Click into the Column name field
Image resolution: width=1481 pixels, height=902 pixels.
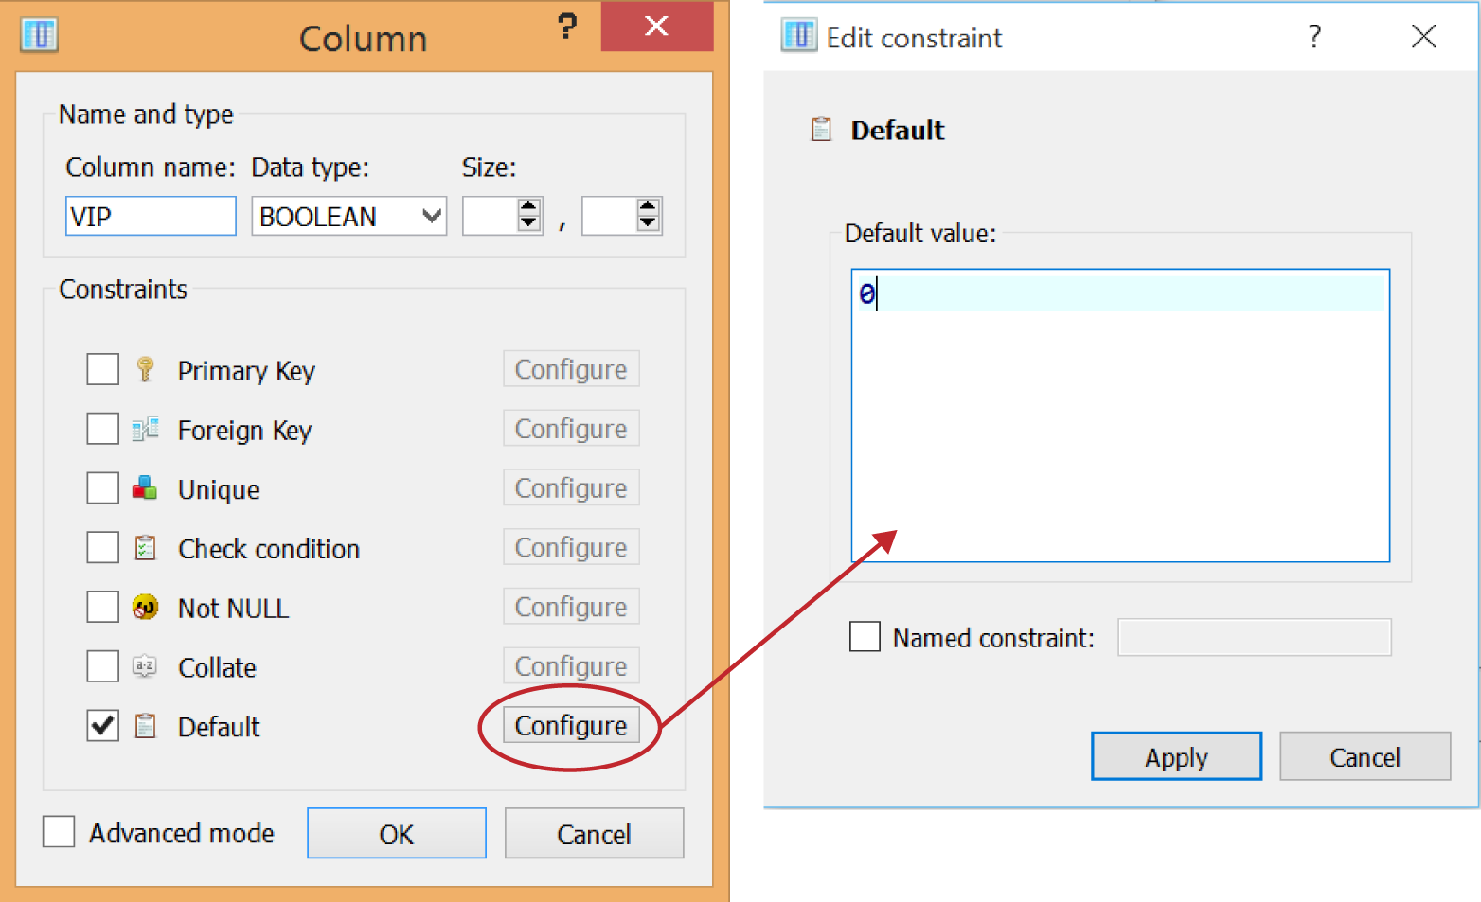(x=151, y=216)
